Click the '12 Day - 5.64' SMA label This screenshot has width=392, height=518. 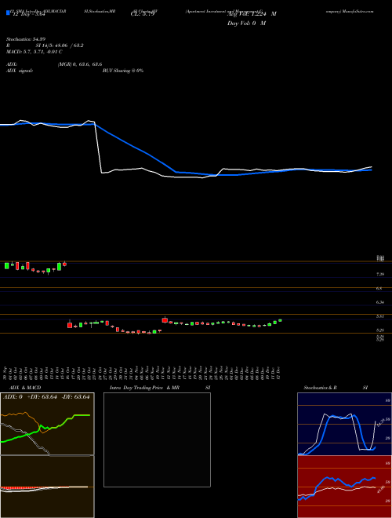tap(29, 14)
